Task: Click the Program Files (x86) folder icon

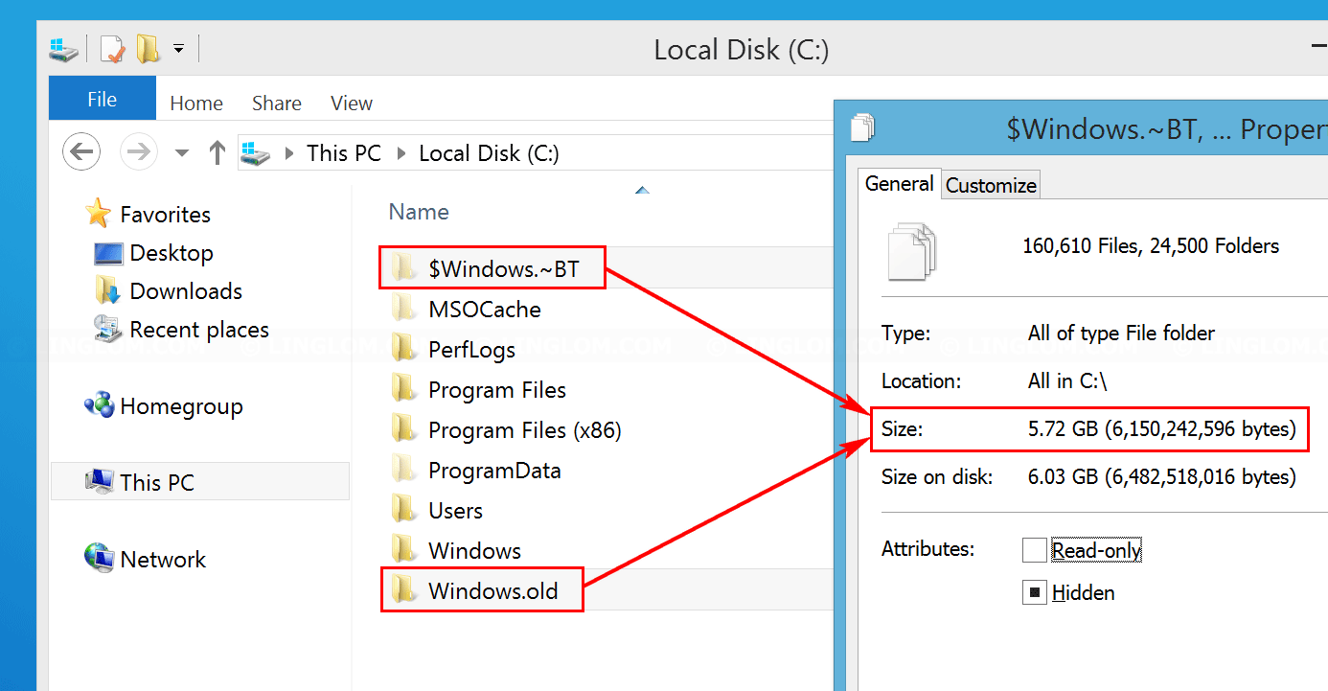Action: 404,429
